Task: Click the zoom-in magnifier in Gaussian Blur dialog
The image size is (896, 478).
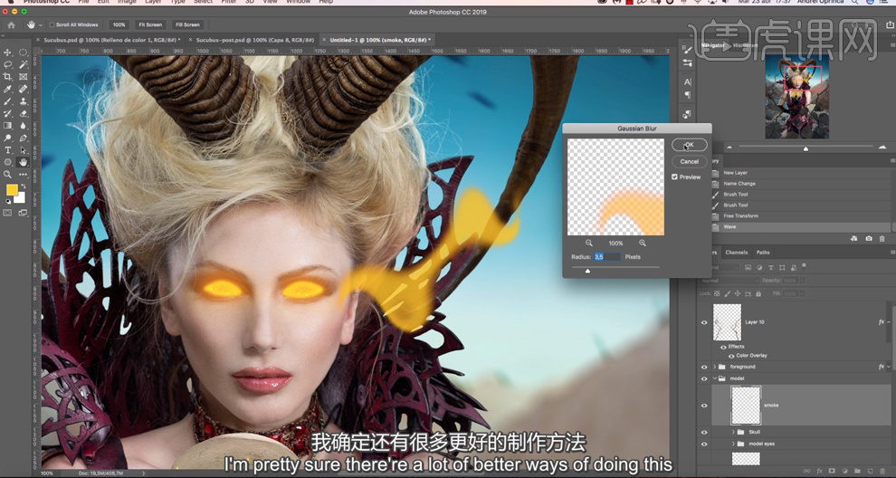Action: [643, 243]
